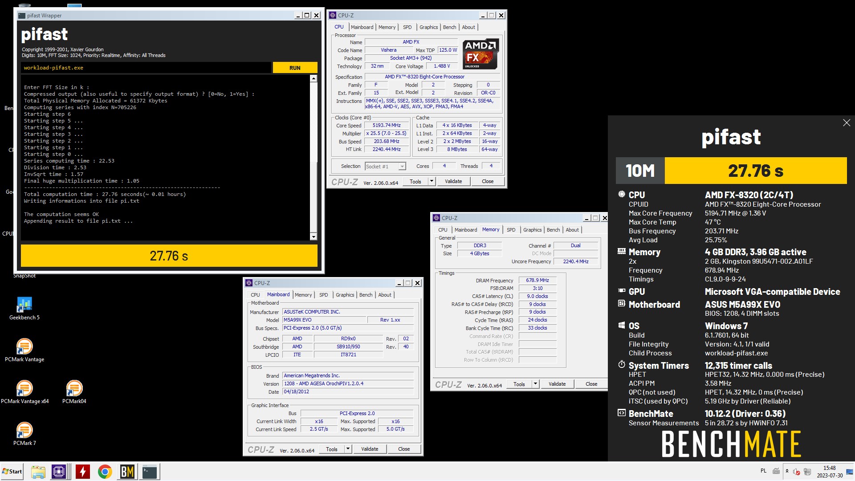Viewport: 855px width, 481px height.
Task: Click the M5A99X EVO model field
Action: tap(324, 320)
